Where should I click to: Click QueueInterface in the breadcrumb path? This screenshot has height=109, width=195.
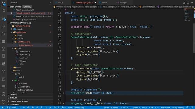click(x=148, y=7)
